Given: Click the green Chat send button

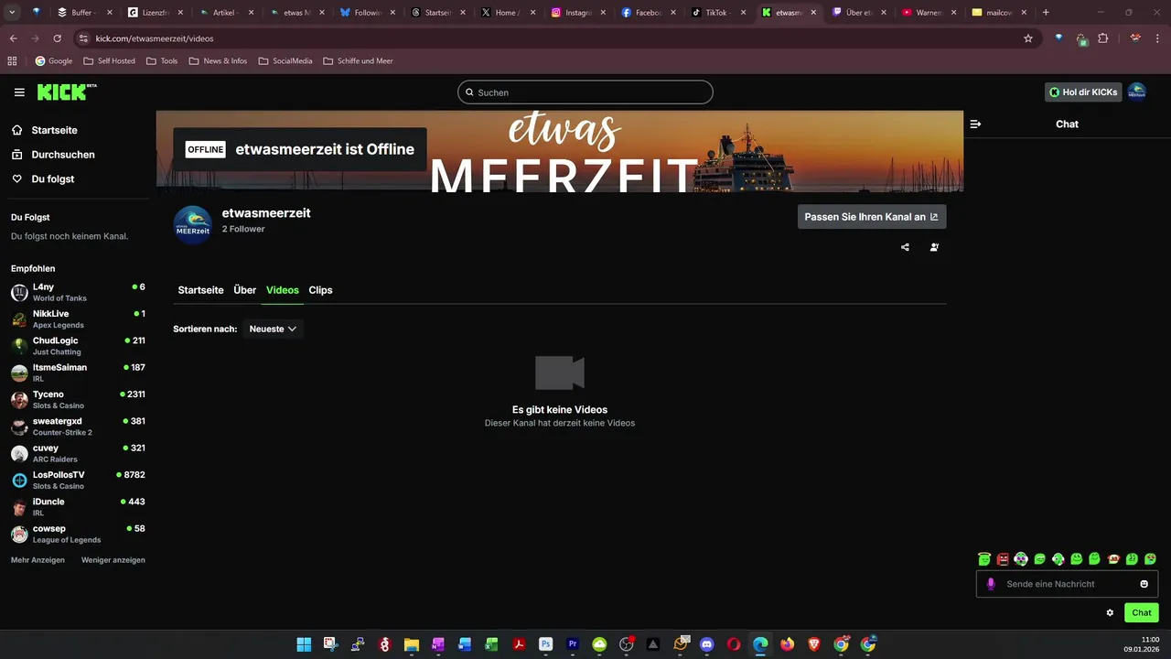Looking at the screenshot, I should [x=1142, y=612].
